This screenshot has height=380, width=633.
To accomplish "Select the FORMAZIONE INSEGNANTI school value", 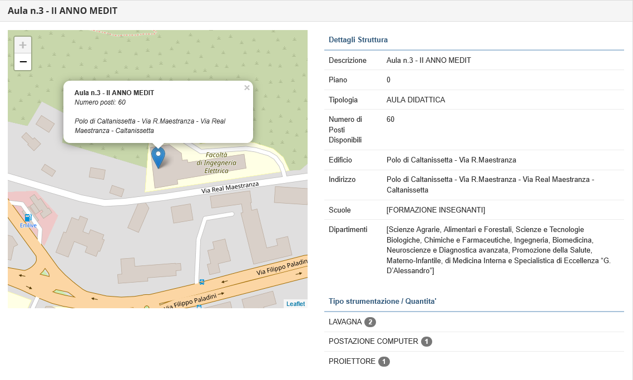I will click(x=436, y=210).
